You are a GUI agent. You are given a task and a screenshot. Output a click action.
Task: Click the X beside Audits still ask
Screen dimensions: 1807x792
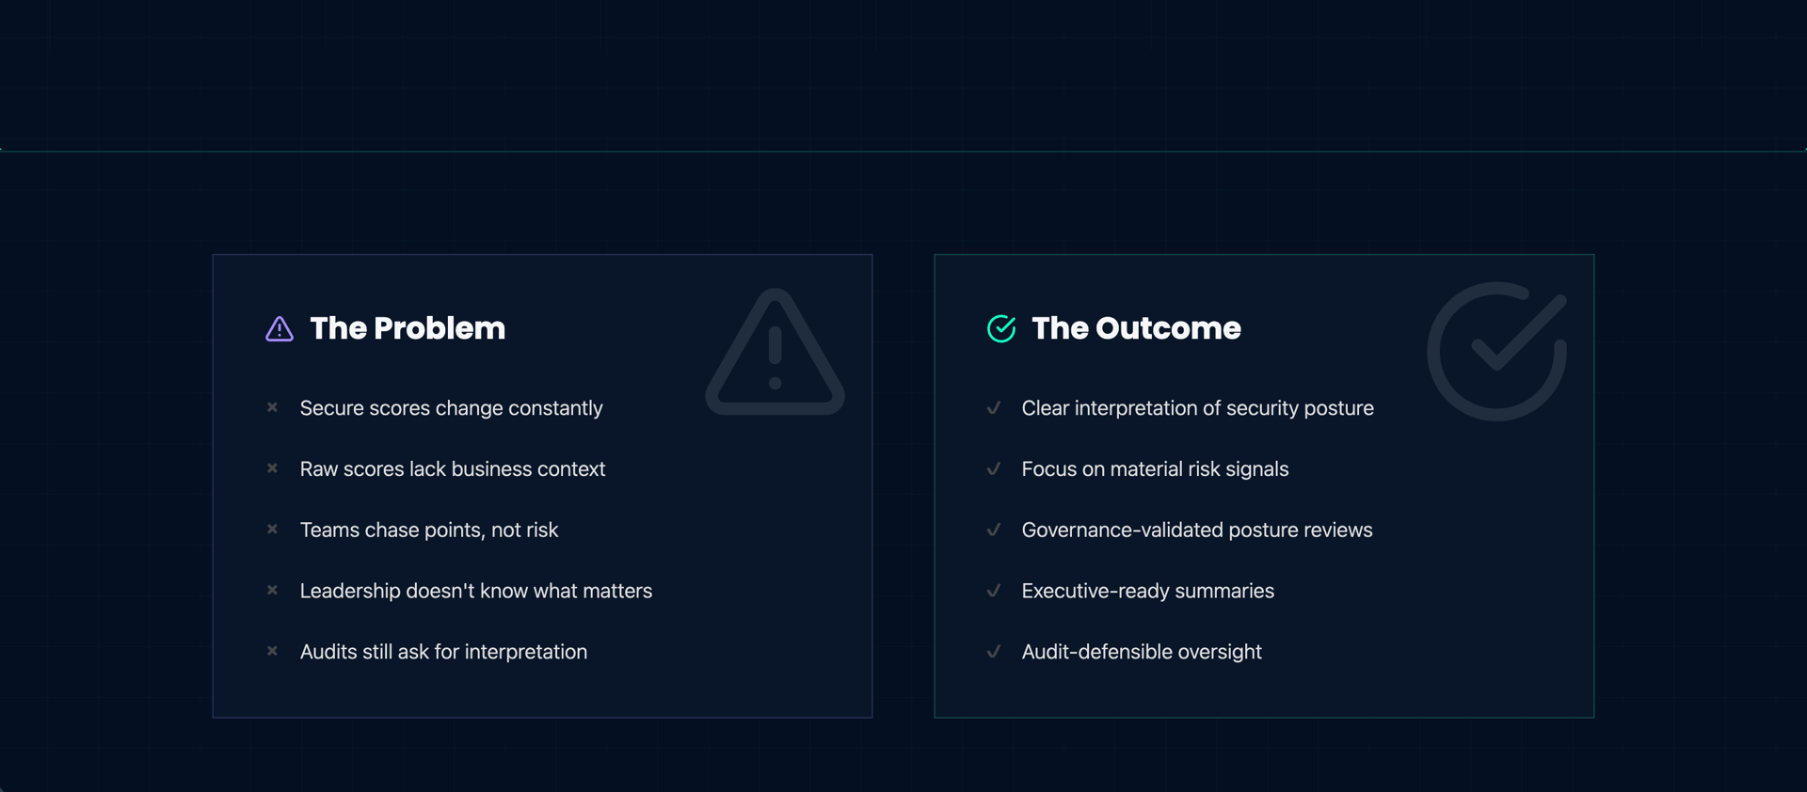click(x=272, y=651)
